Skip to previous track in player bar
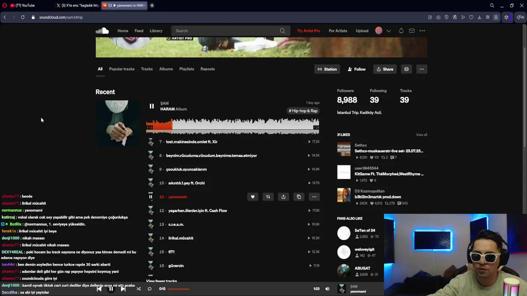 coord(99,289)
